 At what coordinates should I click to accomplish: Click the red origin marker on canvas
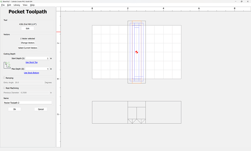136,52
